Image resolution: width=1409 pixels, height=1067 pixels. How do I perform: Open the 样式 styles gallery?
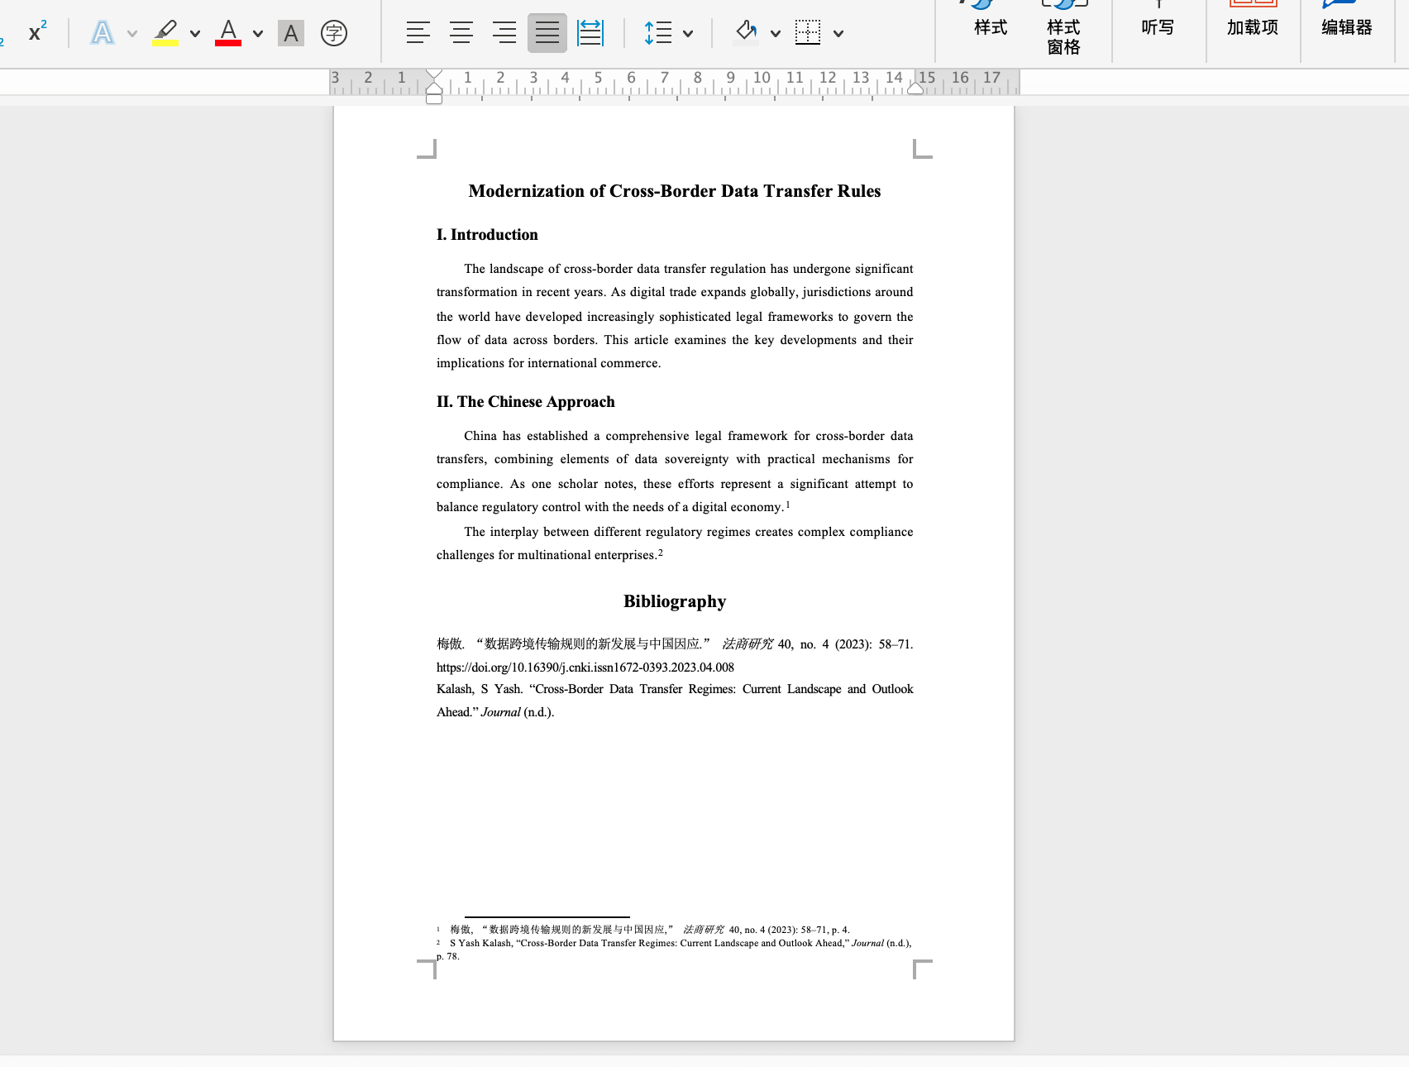click(991, 20)
